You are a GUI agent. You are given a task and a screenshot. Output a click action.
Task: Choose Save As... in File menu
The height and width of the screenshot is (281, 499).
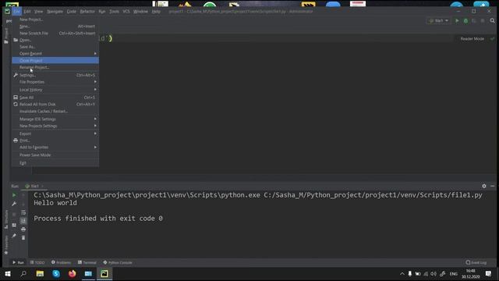(x=55, y=47)
